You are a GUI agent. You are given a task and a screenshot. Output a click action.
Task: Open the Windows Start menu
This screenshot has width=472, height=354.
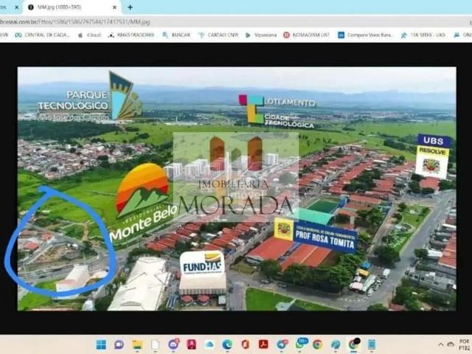click(101, 344)
